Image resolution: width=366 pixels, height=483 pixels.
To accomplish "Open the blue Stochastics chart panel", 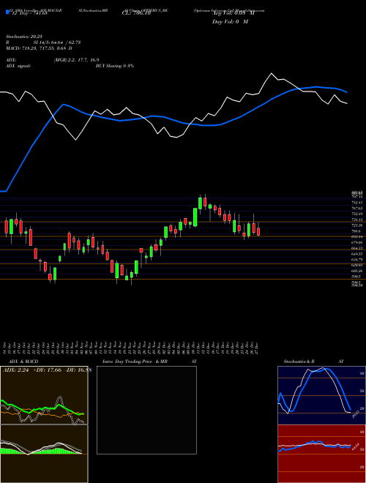I will pyautogui.click(x=321, y=395).
